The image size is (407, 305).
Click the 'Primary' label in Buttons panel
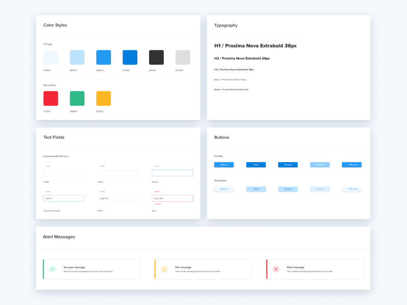[x=219, y=156]
